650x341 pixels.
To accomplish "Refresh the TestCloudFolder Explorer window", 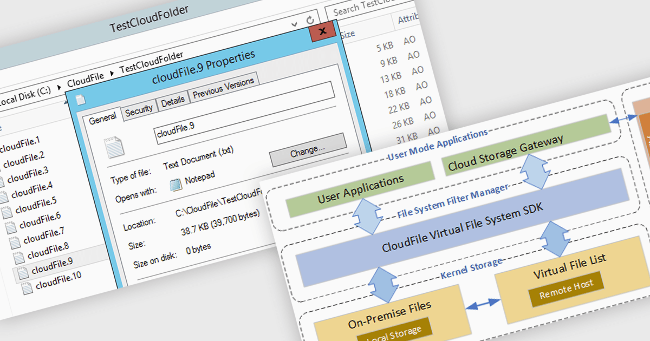I will (x=310, y=21).
